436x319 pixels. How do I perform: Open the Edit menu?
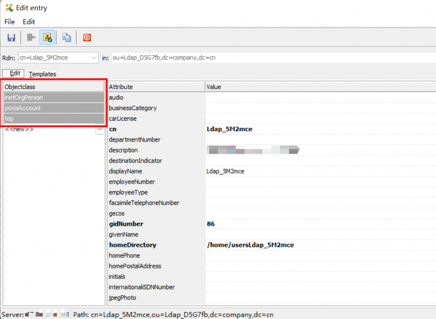coord(29,22)
